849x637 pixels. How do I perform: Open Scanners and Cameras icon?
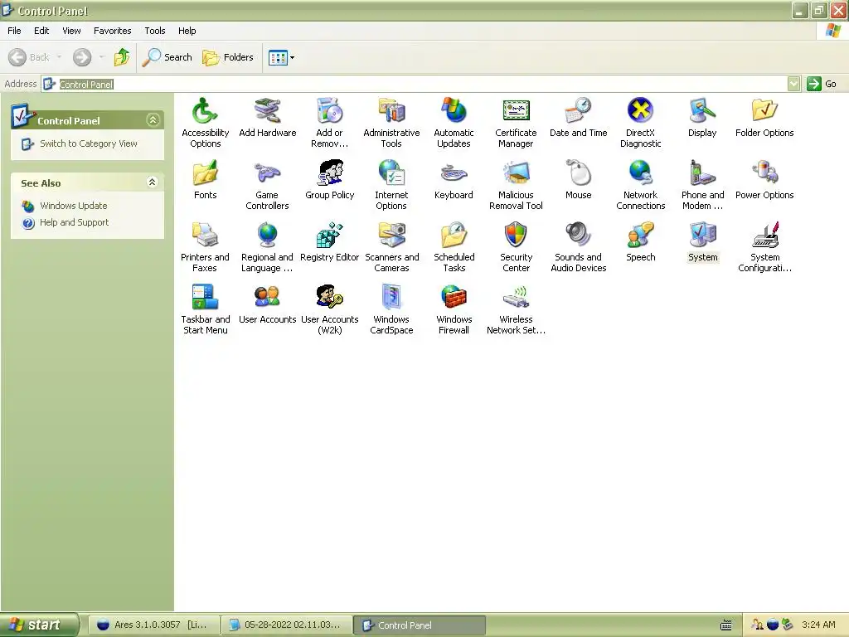coord(391,247)
